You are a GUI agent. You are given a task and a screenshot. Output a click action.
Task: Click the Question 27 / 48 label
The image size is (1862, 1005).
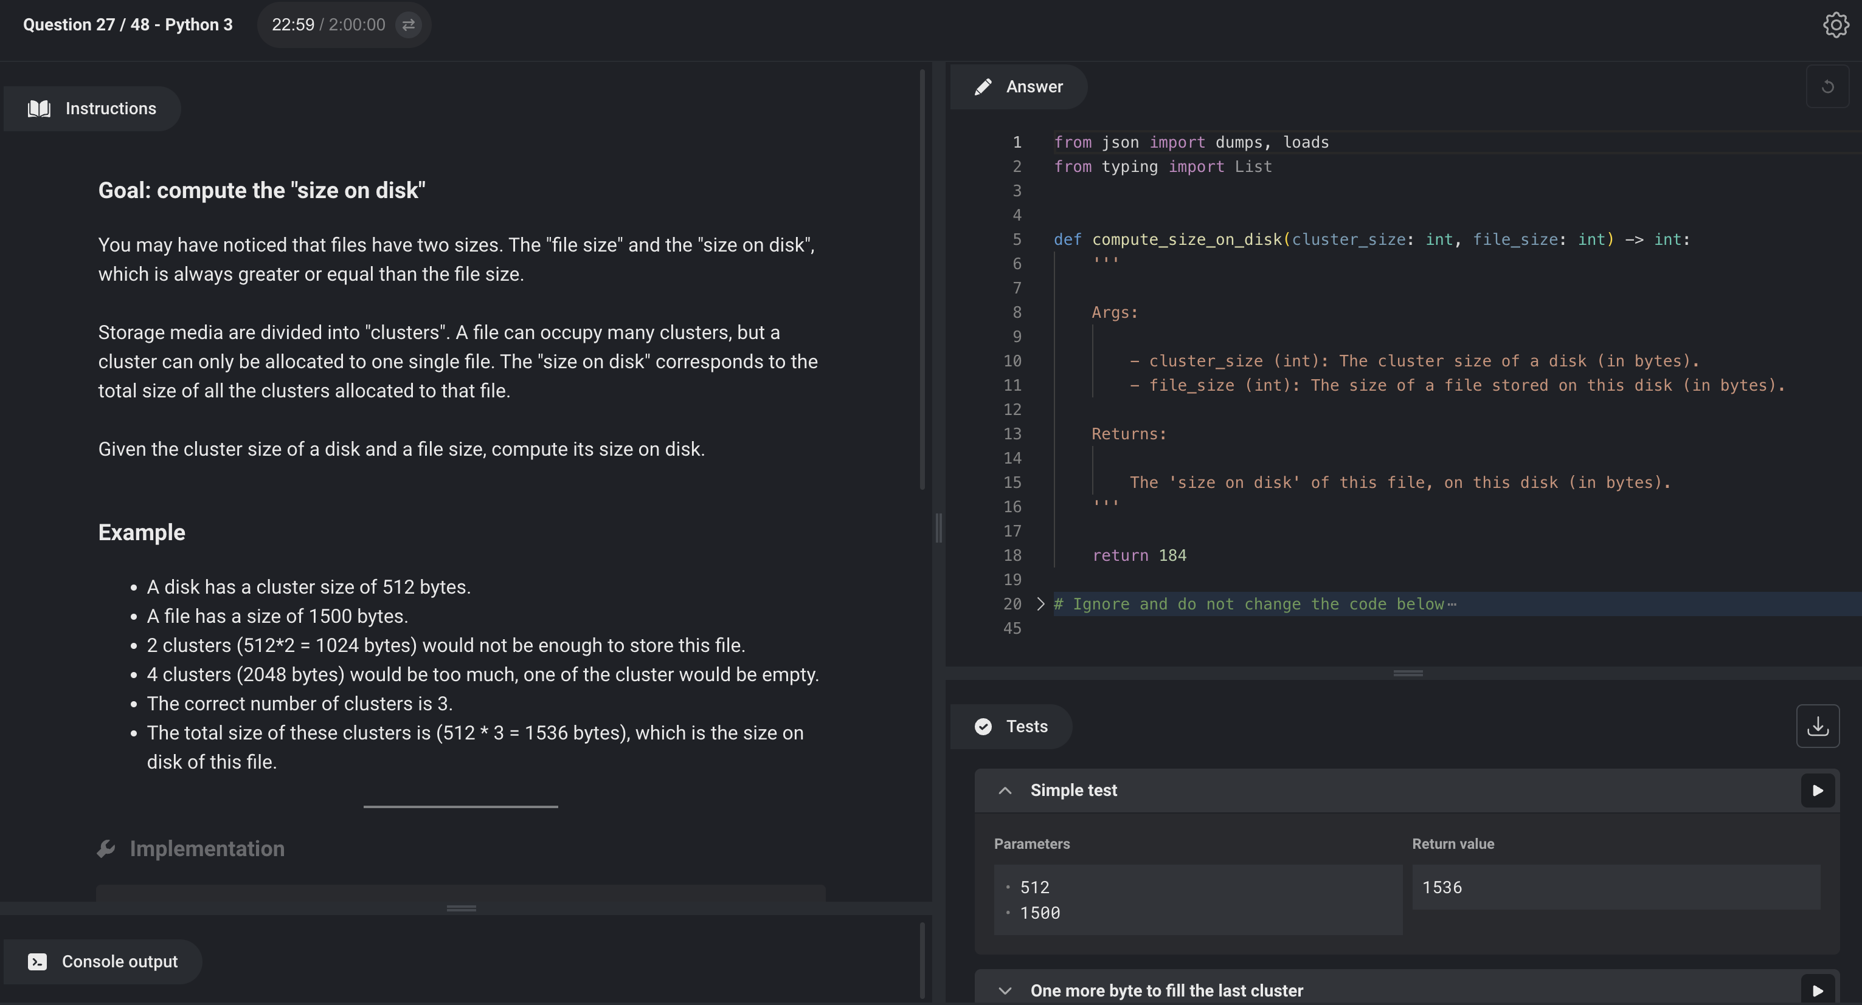pos(128,24)
